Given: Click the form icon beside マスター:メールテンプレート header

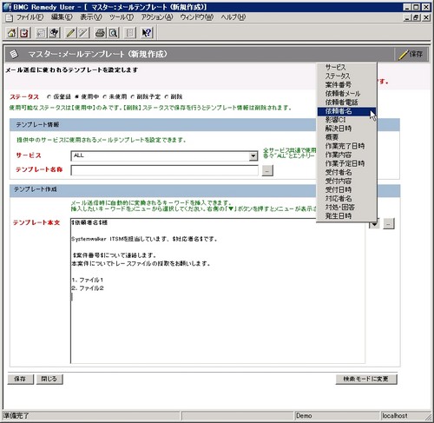Looking at the screenshot, I should pyautogui.click(x=14, y=54).
